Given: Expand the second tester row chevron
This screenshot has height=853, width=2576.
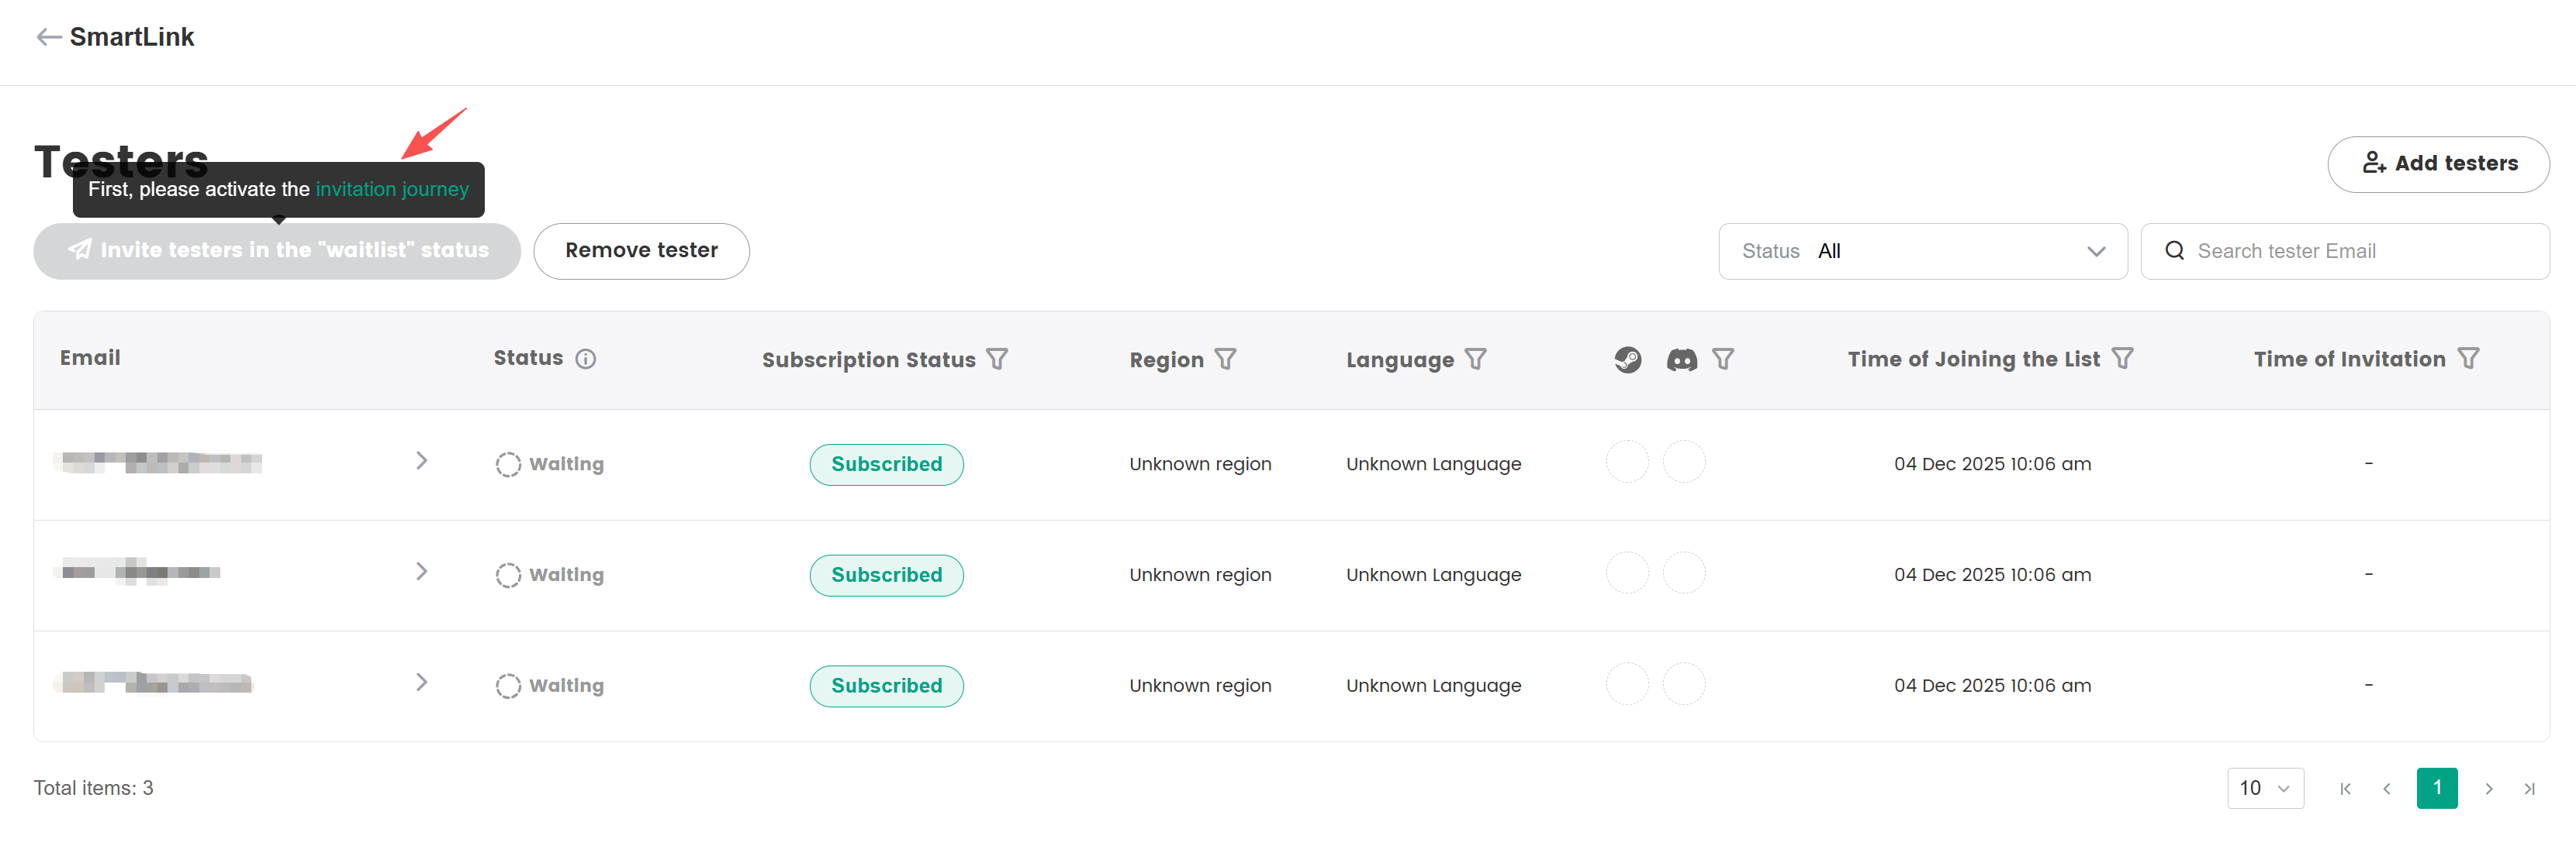Looking at the screenshot, I should click(421, 571).
